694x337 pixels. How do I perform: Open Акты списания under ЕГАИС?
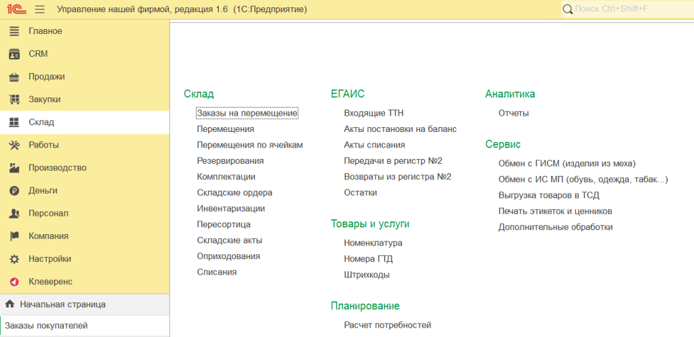click(374, 145)
